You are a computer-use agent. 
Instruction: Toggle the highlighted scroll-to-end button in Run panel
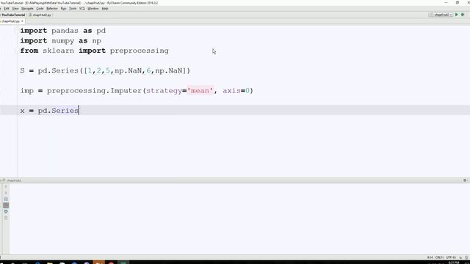click(6, 205)
